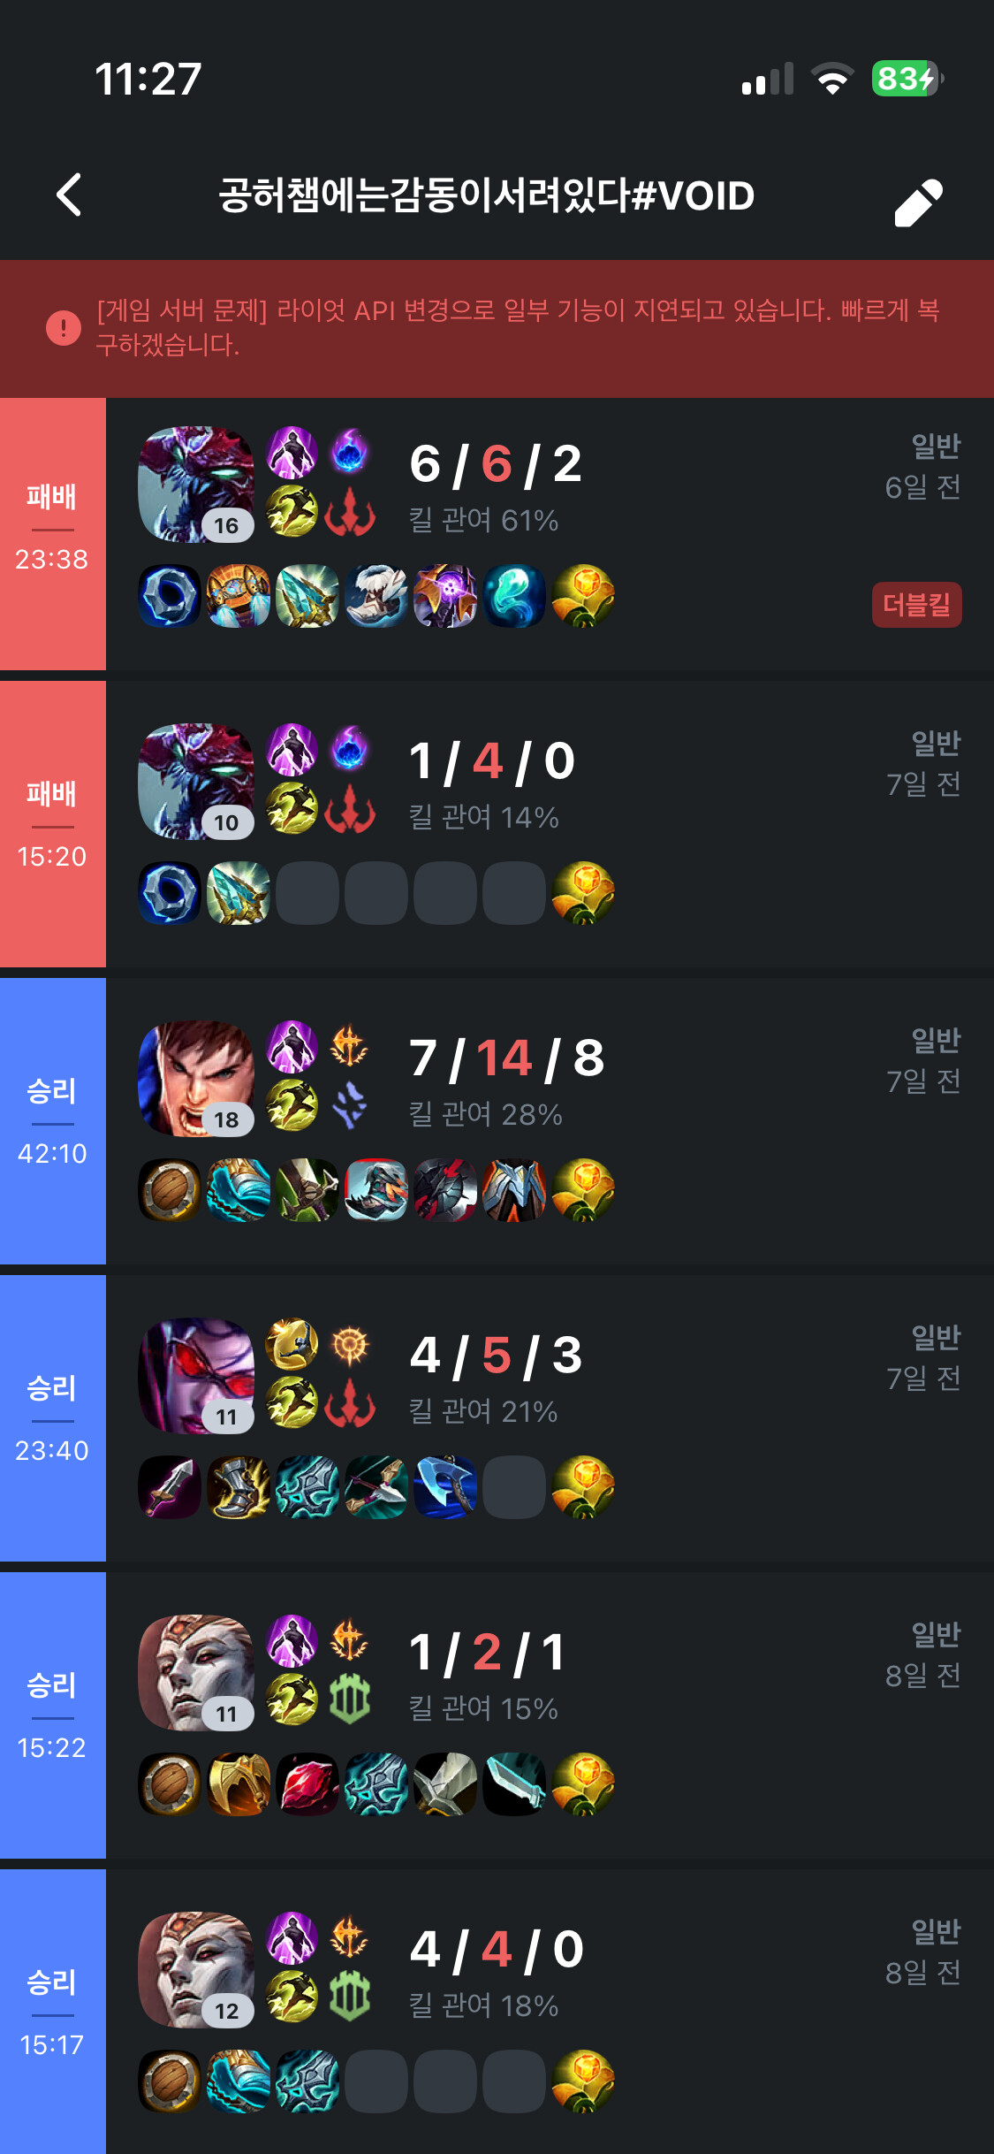Open the 7/14/8 KDA match entry

tap(497, 1121)
